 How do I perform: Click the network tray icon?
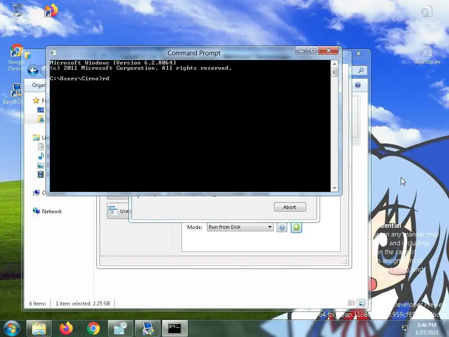click(405, 328)
